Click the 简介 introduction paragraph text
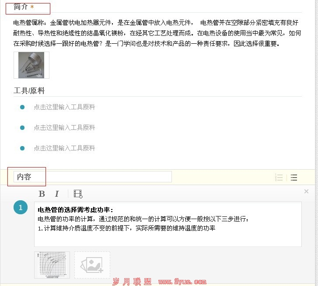The image size is (318, 286). [157, 33]
